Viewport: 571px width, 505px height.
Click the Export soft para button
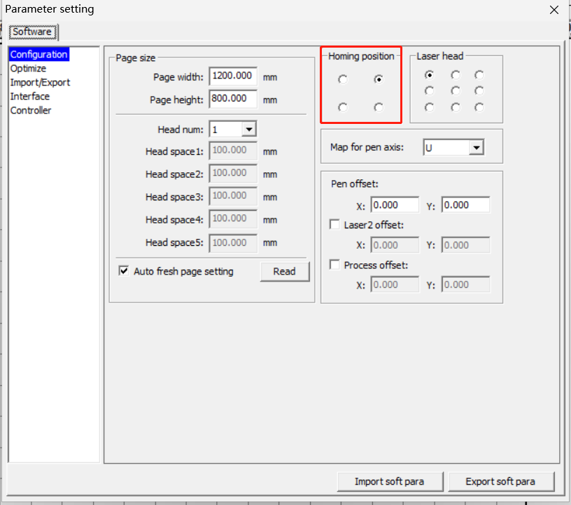click(501, 482)
